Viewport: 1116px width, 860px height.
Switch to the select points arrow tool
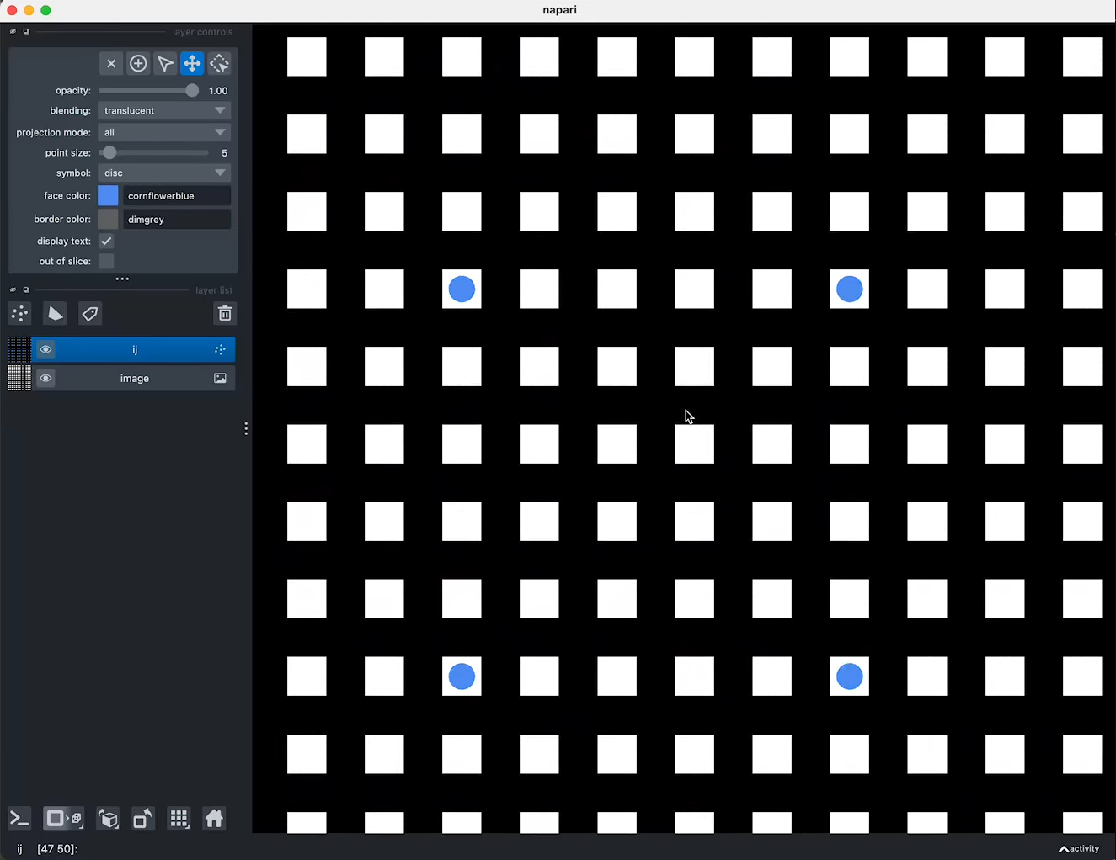click(x=165, y=63)
